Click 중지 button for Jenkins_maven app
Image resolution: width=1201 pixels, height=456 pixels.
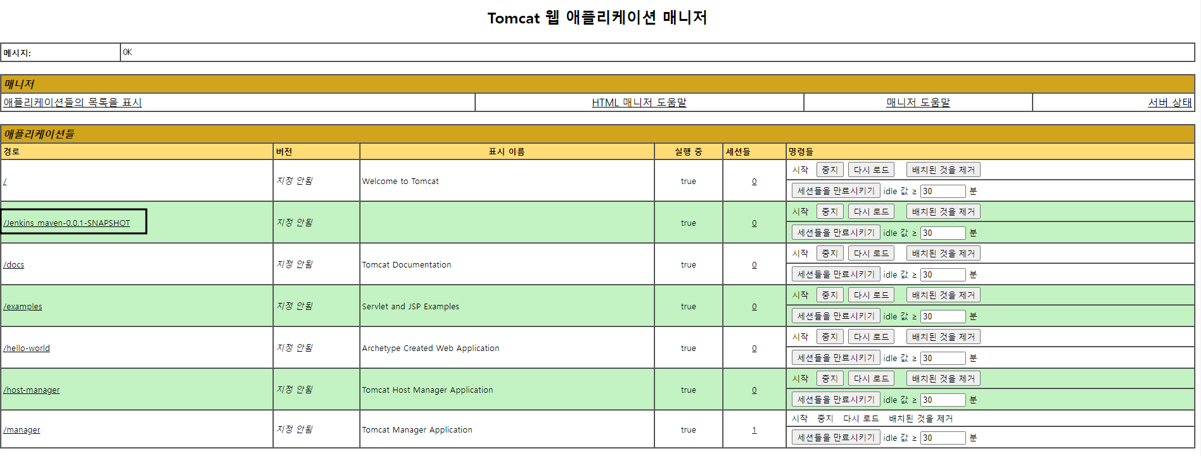tap(830, 212)
